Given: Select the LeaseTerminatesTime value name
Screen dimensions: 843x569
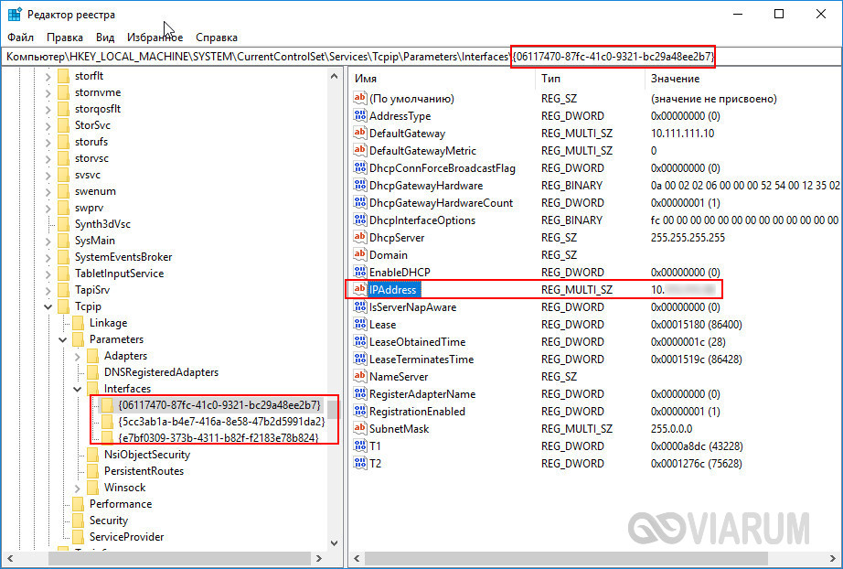Looking at the screenshot, I should [x=421, y=359].
